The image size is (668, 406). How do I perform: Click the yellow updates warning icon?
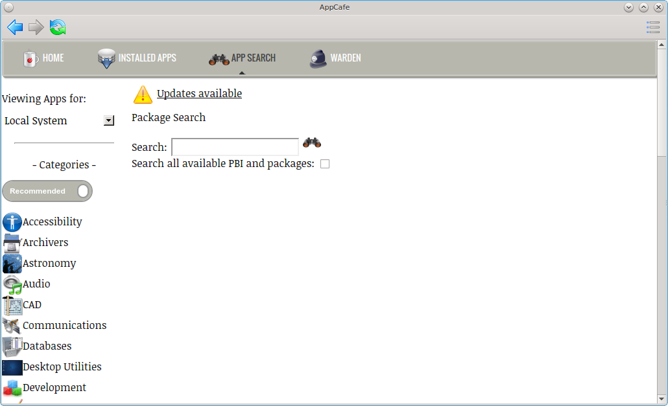[143, 95]
